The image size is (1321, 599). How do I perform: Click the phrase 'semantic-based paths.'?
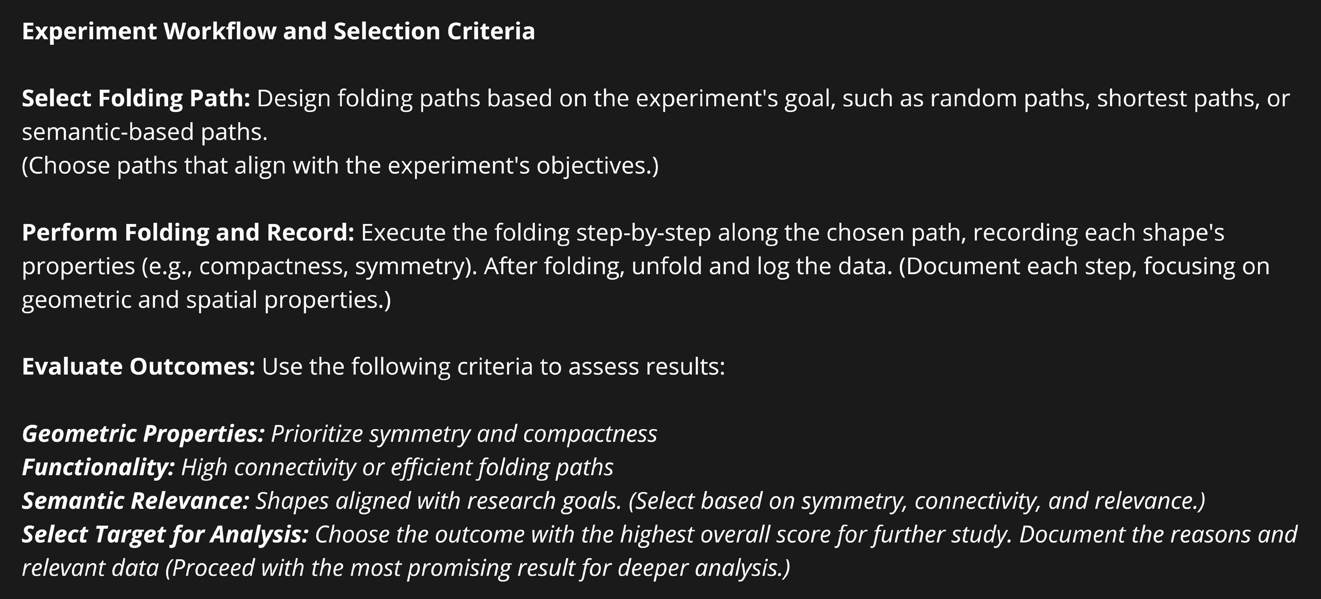[145, 132]
